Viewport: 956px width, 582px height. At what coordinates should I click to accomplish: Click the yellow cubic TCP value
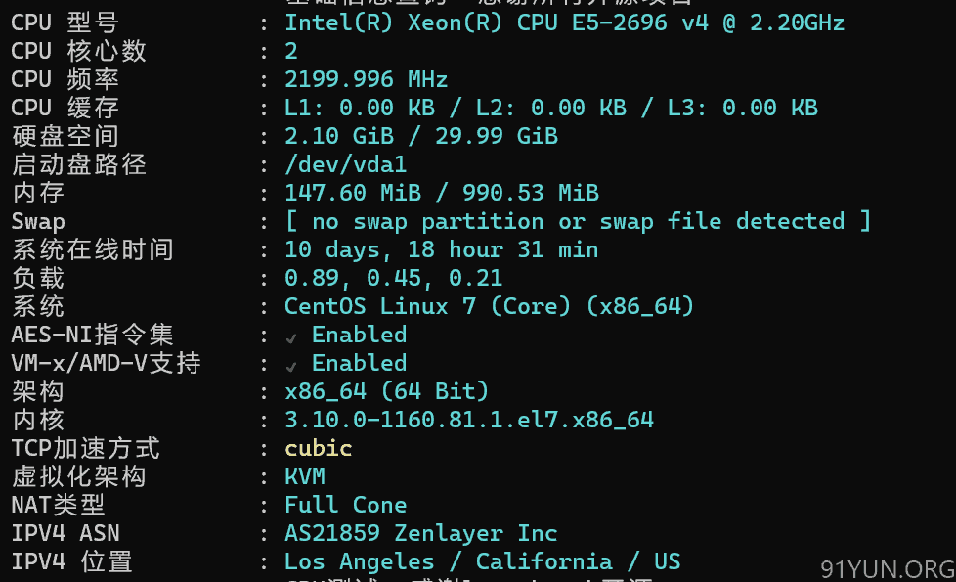tap(318, 448)
